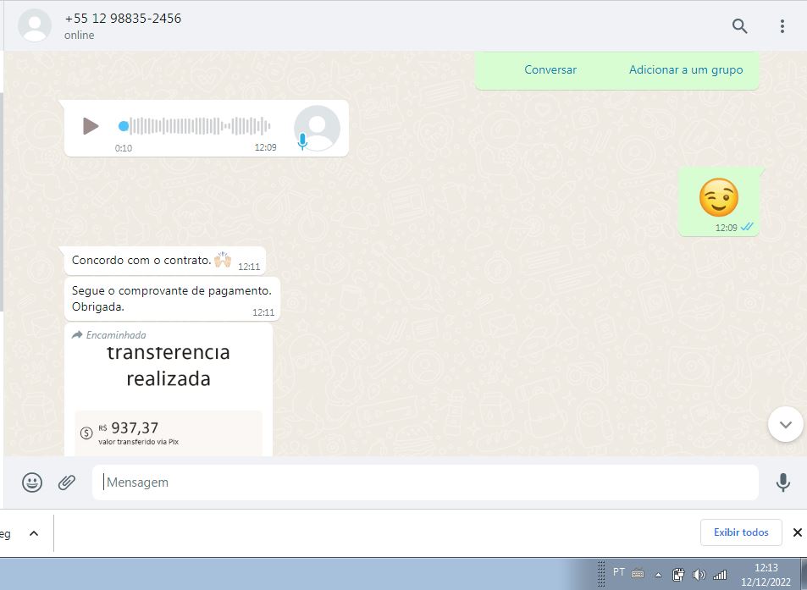Jump to latest messages chevron button
The height and width of the screenshot is (590, 807).
pyautogui.click(x=785, y=424)
